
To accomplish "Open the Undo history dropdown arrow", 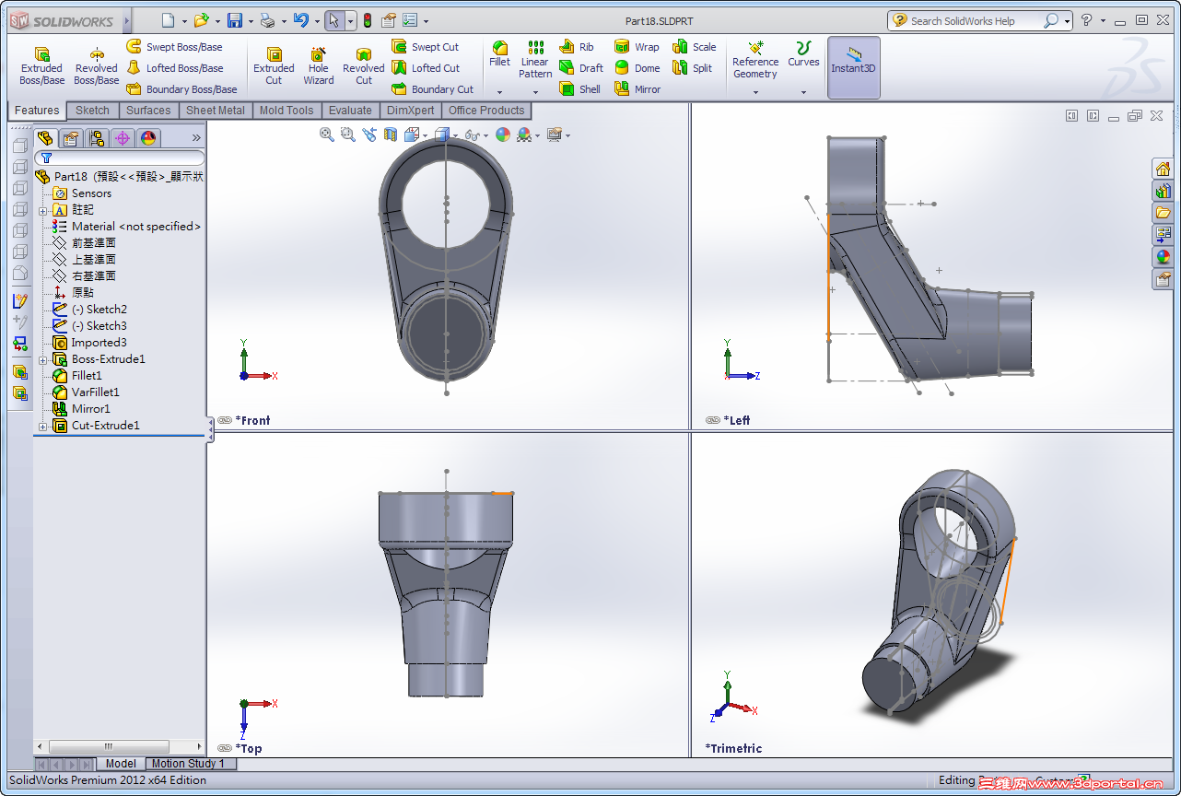I will [x=316, y=21].
